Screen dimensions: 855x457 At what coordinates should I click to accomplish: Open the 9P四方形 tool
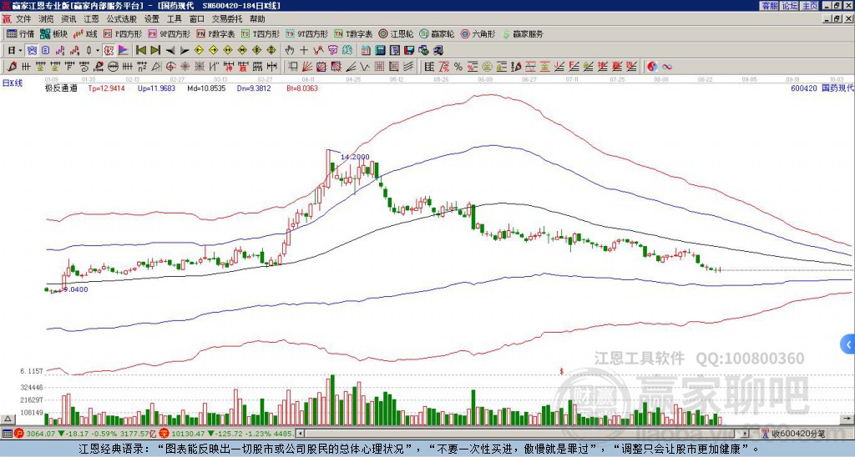pyautogui.click(x=169, y=33)
